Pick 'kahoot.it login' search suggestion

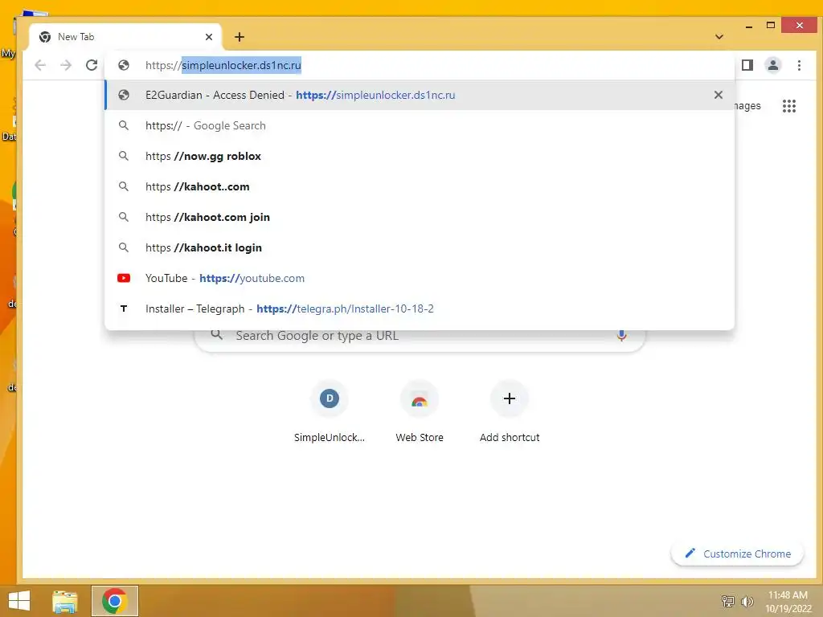click(x=420, y=247)
